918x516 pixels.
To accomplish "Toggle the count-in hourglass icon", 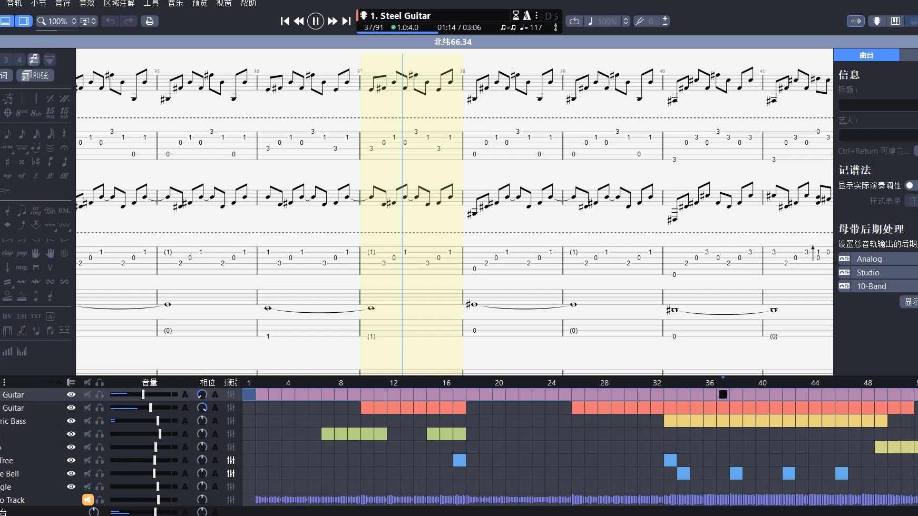I will 516,15.
